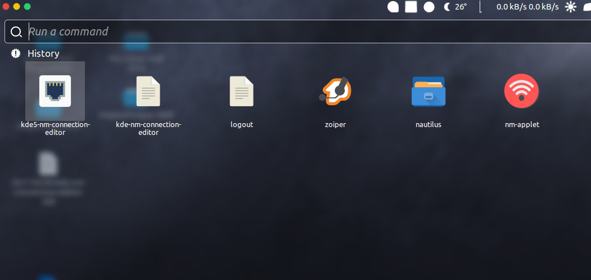
Task: Click the network speed 0.0 kB/s indicator
Action: [527, 7]
